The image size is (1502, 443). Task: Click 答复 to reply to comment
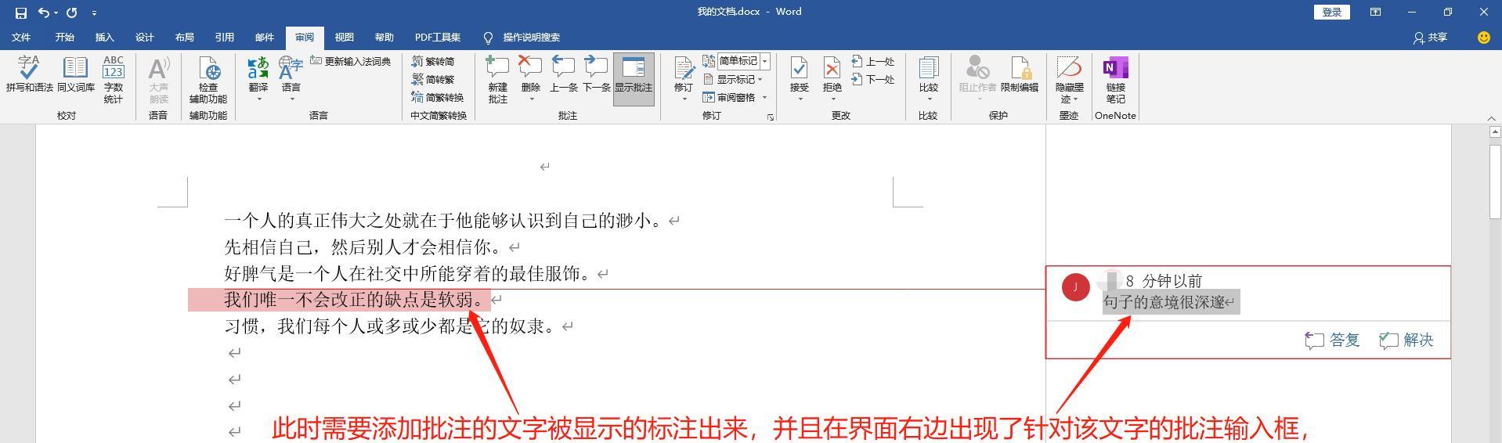point(1333,340)
